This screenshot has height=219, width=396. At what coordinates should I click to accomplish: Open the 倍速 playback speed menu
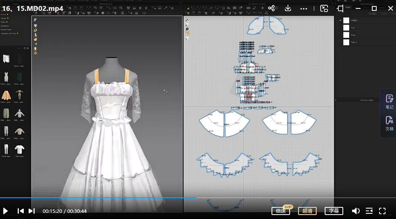(281, 211)
